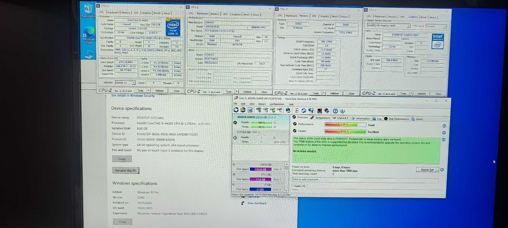Viewport: 508px width, 228px height.
Task: Open the Overview tab in Hard Disk Sentinel
Action: click(x=300, y=117)
